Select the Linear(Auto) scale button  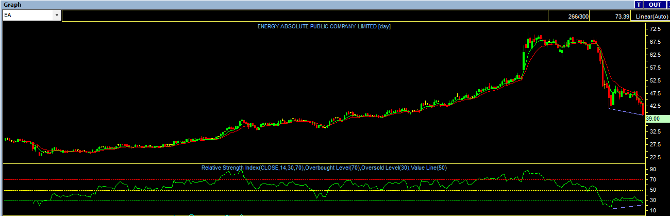[x=651, y=16]
